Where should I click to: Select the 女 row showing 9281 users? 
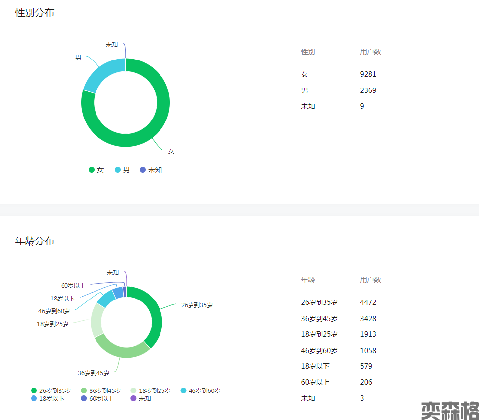(339, 74)
